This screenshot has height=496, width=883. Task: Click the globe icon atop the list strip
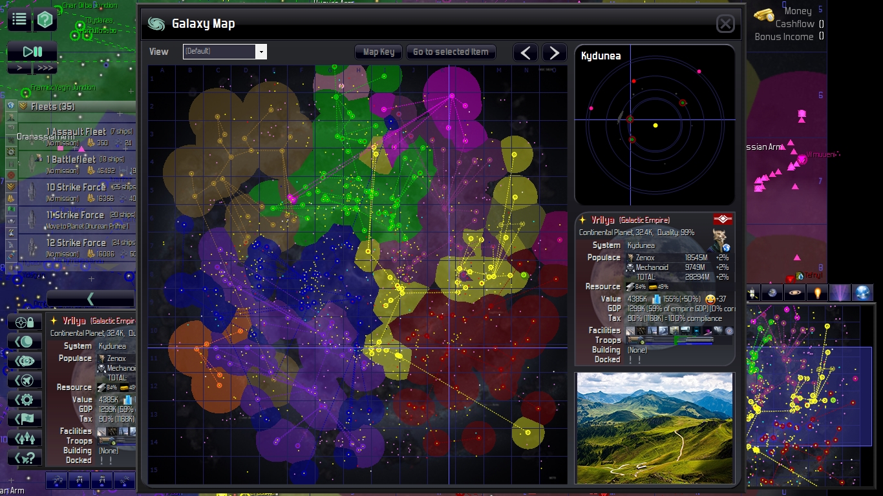point(10,107)
